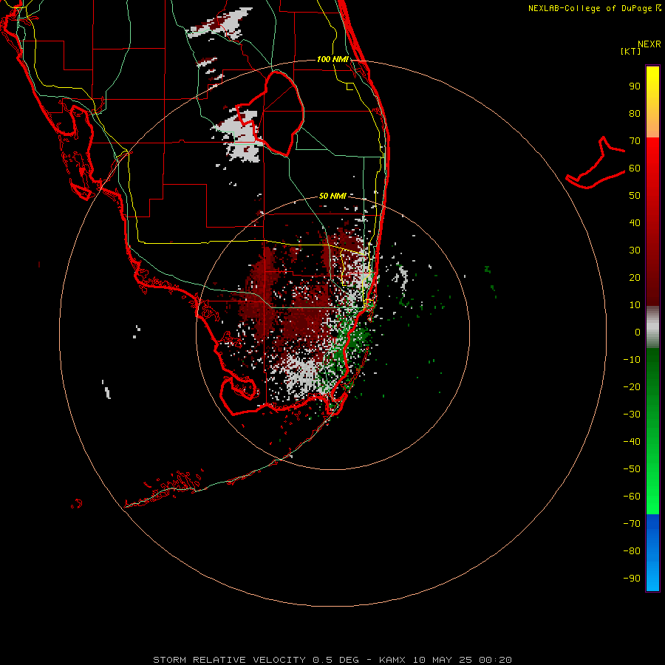Click the STORM RELATIVE VELOCITY caption text
Viewport: 665px width, 665px height.
pyautogui.click(x=229, y=660)
